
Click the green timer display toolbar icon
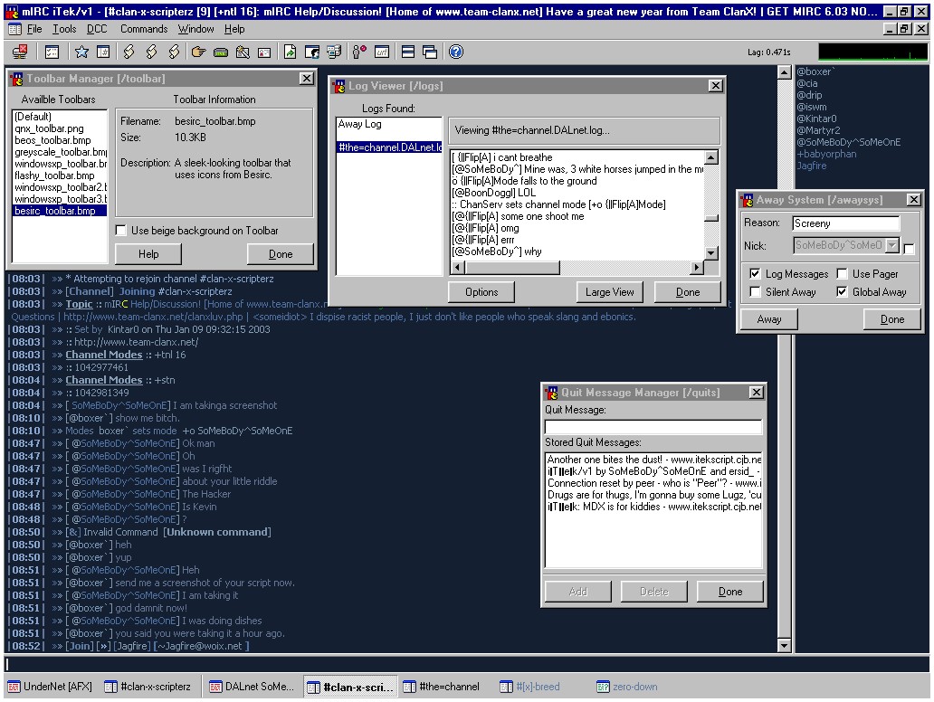[x=221, y=52]
